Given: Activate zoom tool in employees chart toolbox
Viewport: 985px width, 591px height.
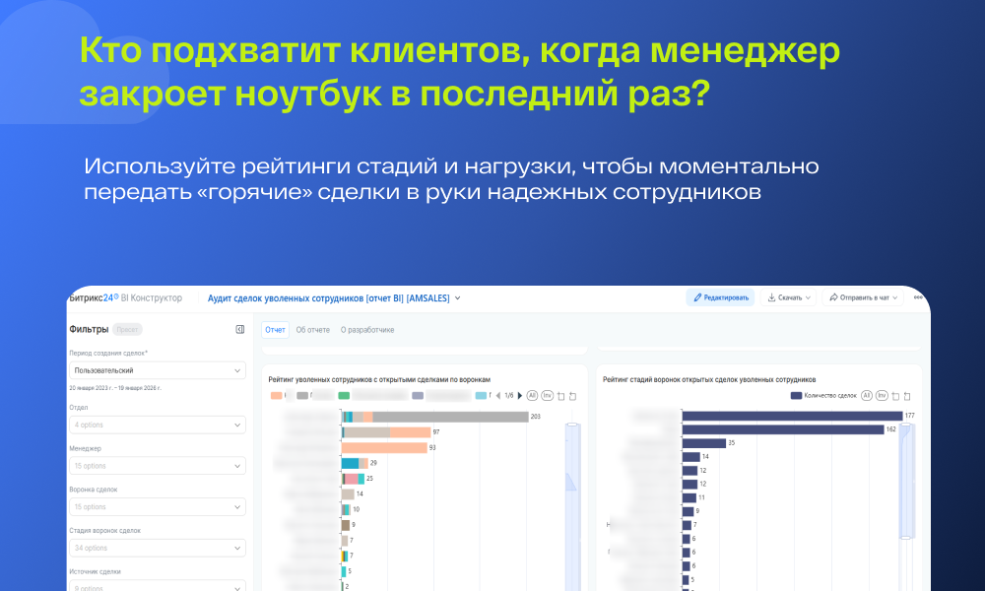Looking at the screenshot, I should [561, 396].
